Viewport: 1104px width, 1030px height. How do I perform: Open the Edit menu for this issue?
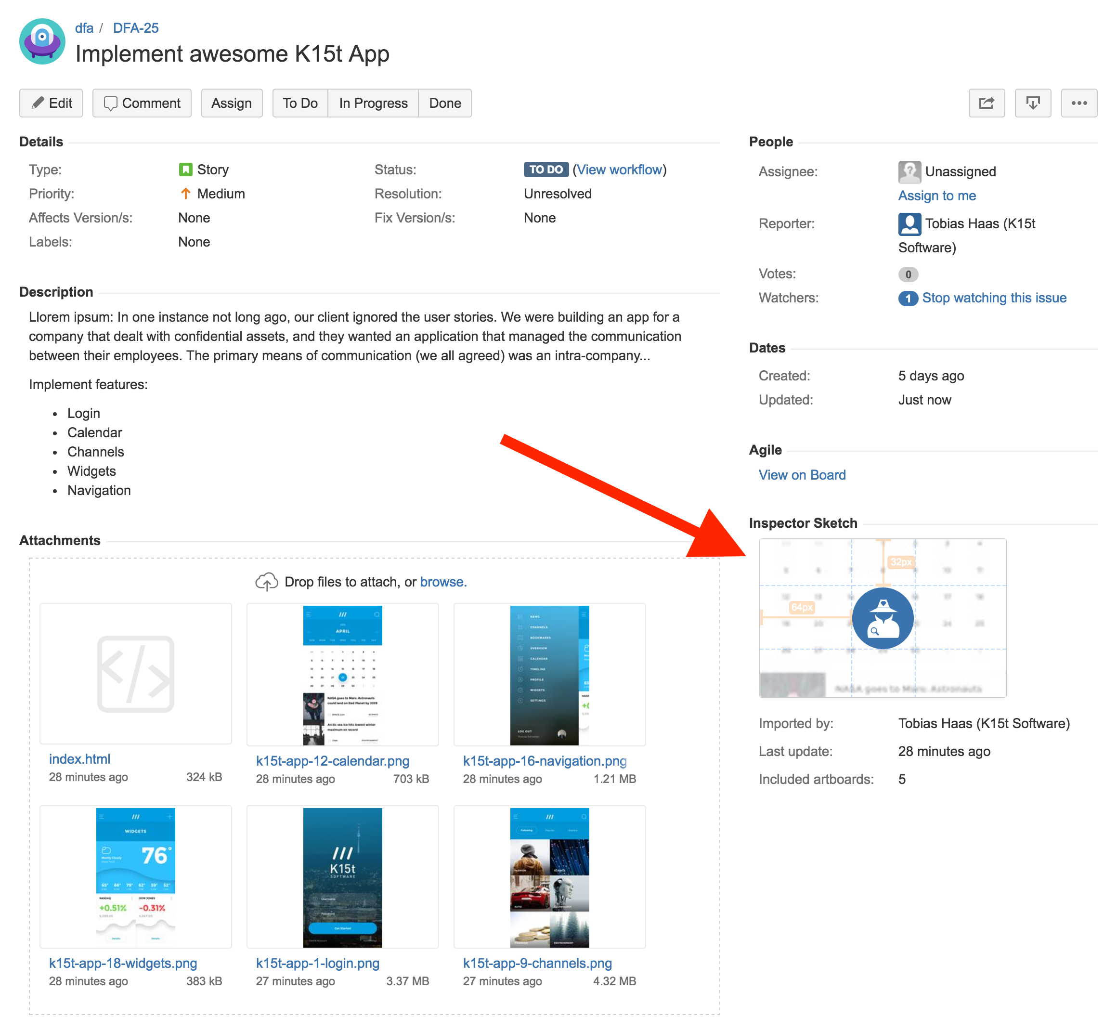pyautogui.click(x=52, y=103)
